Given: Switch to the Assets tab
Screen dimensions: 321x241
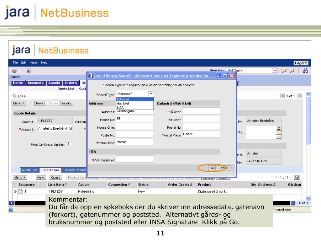Looking at the screenshot, I should click(x=54, y=83).
